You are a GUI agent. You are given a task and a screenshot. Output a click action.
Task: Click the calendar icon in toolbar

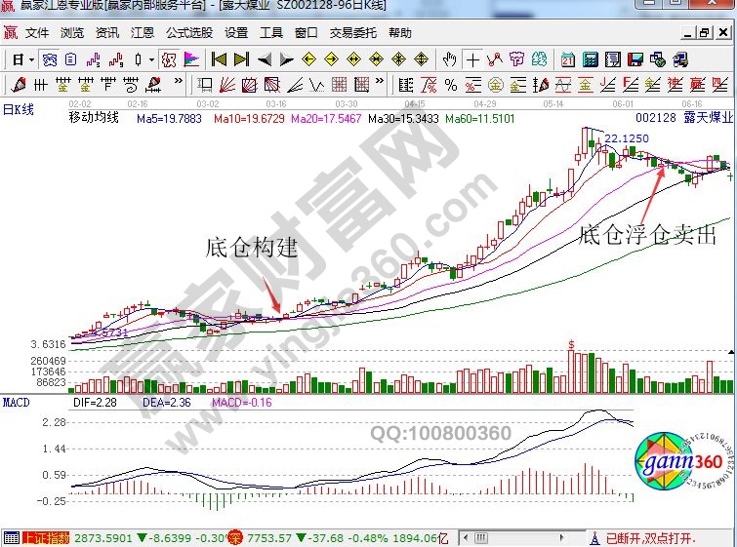pyautogui.click(x=568, y=59)
